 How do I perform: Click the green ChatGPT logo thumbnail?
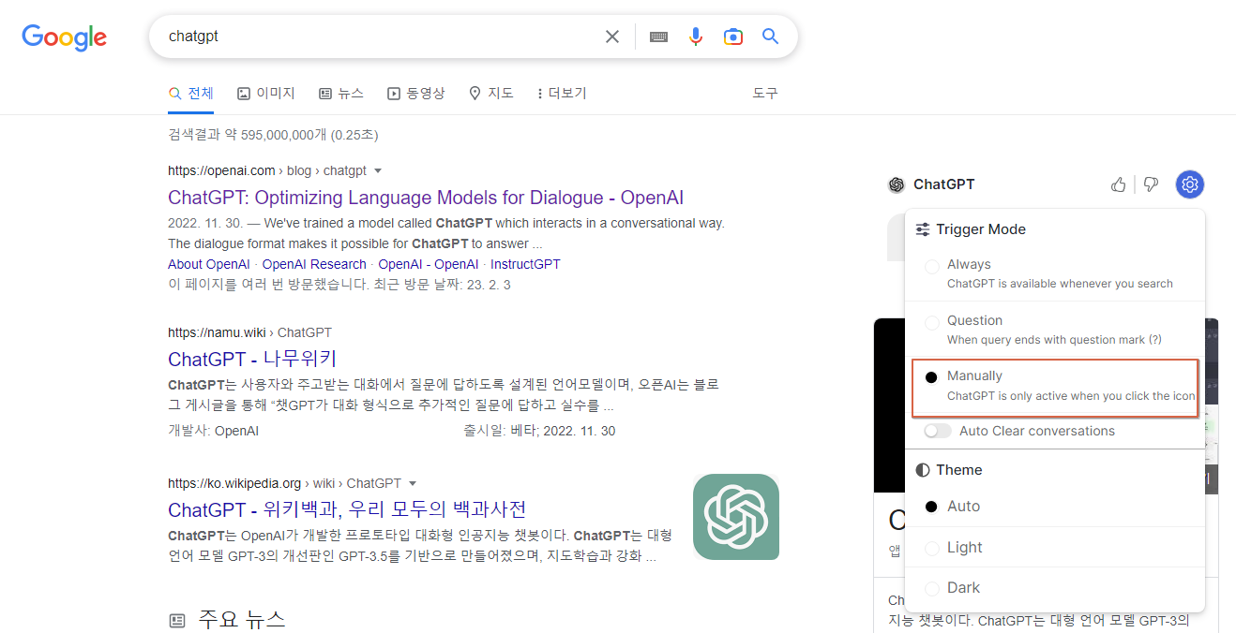click(736, 517)
